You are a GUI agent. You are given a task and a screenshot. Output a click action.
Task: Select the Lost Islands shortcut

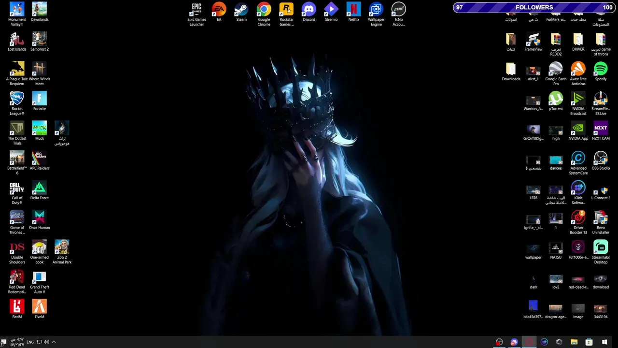pyautogui.click(x=17, y=42)
